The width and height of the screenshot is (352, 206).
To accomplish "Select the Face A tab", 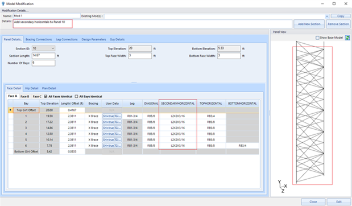I will click(13, 96).
